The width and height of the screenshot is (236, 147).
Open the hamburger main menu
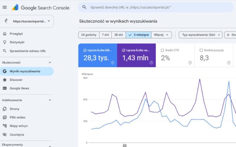tap(5, 7)
